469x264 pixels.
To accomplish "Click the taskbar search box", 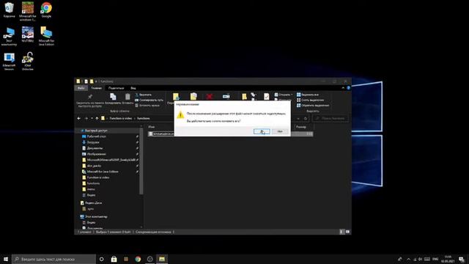I will [x=53, y=259].
